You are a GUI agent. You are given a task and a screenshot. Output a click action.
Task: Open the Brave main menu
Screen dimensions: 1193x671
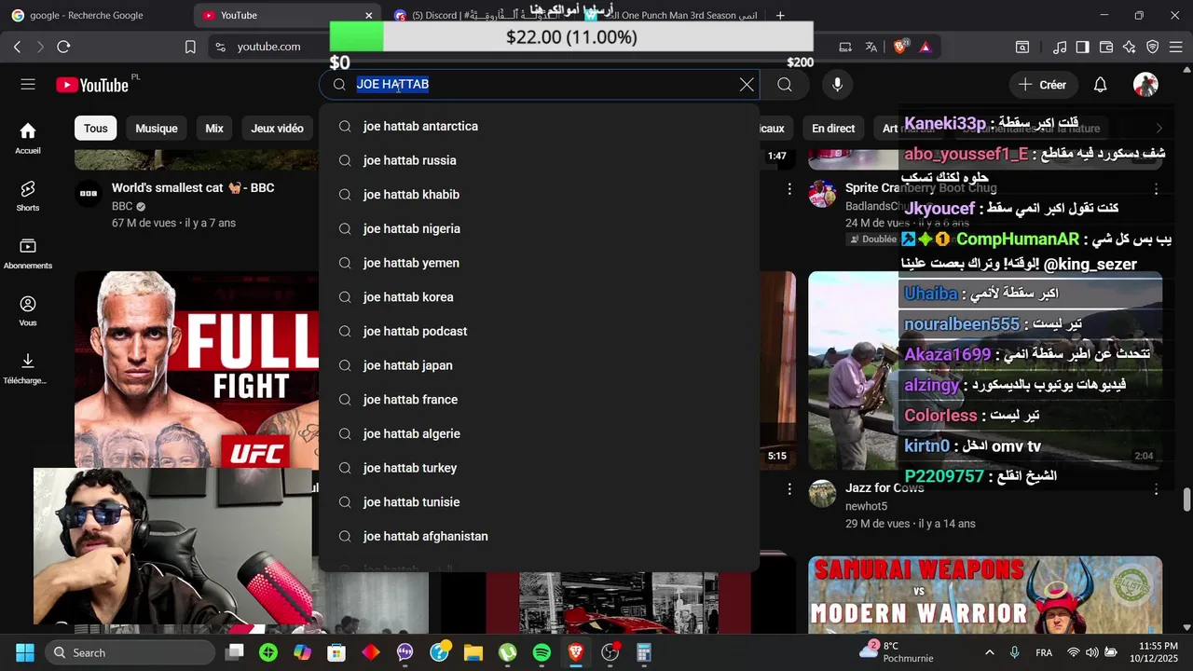click(1176, 47)
